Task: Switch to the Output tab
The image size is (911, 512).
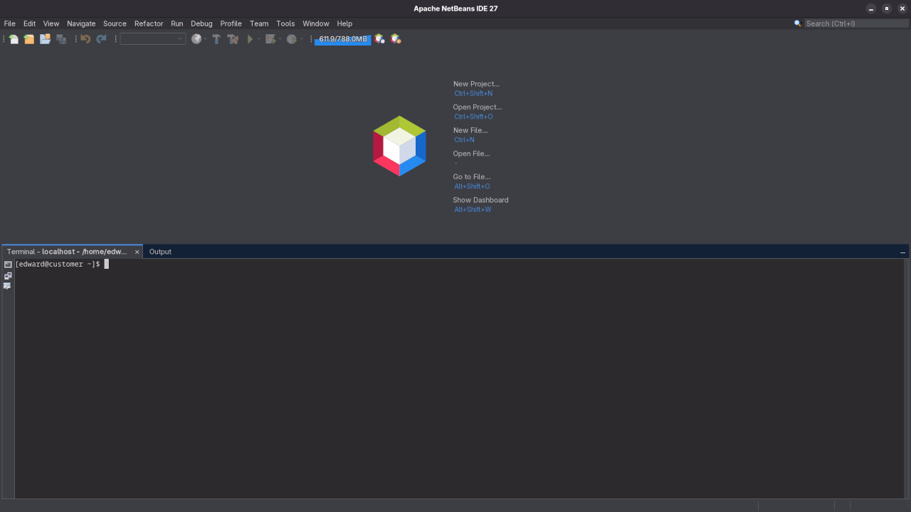Action: click(160, 251)
